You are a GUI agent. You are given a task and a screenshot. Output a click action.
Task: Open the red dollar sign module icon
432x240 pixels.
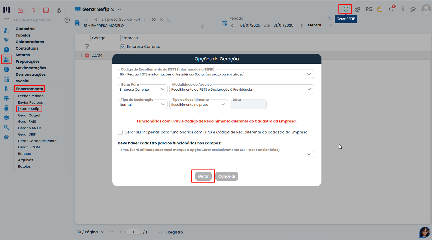33,10
